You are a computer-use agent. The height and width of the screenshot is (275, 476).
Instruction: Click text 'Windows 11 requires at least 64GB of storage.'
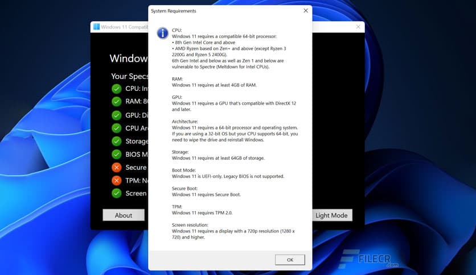tap(218, 158)
